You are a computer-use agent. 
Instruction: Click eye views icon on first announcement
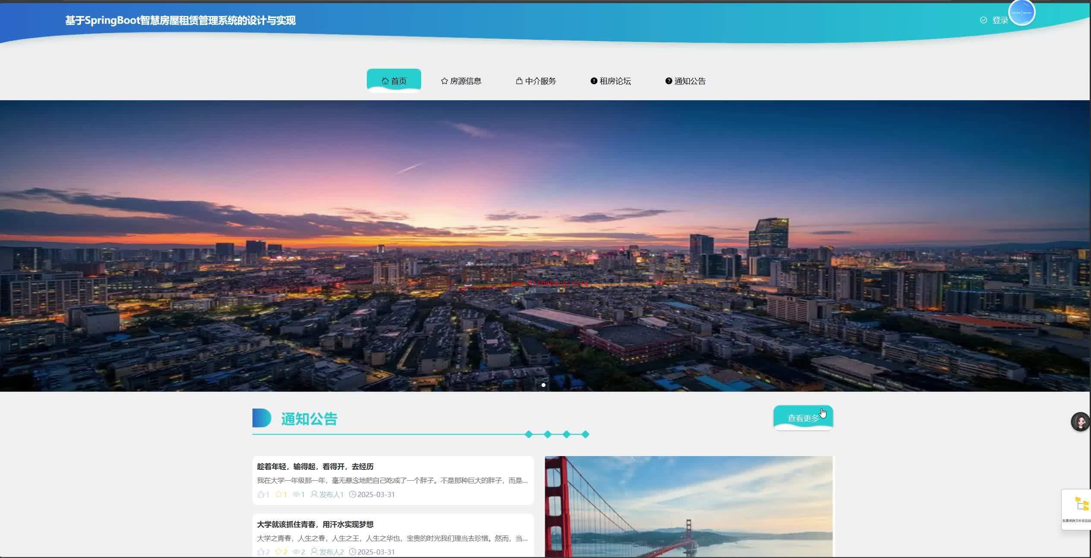pyautogui.click(x=296, y=495)
